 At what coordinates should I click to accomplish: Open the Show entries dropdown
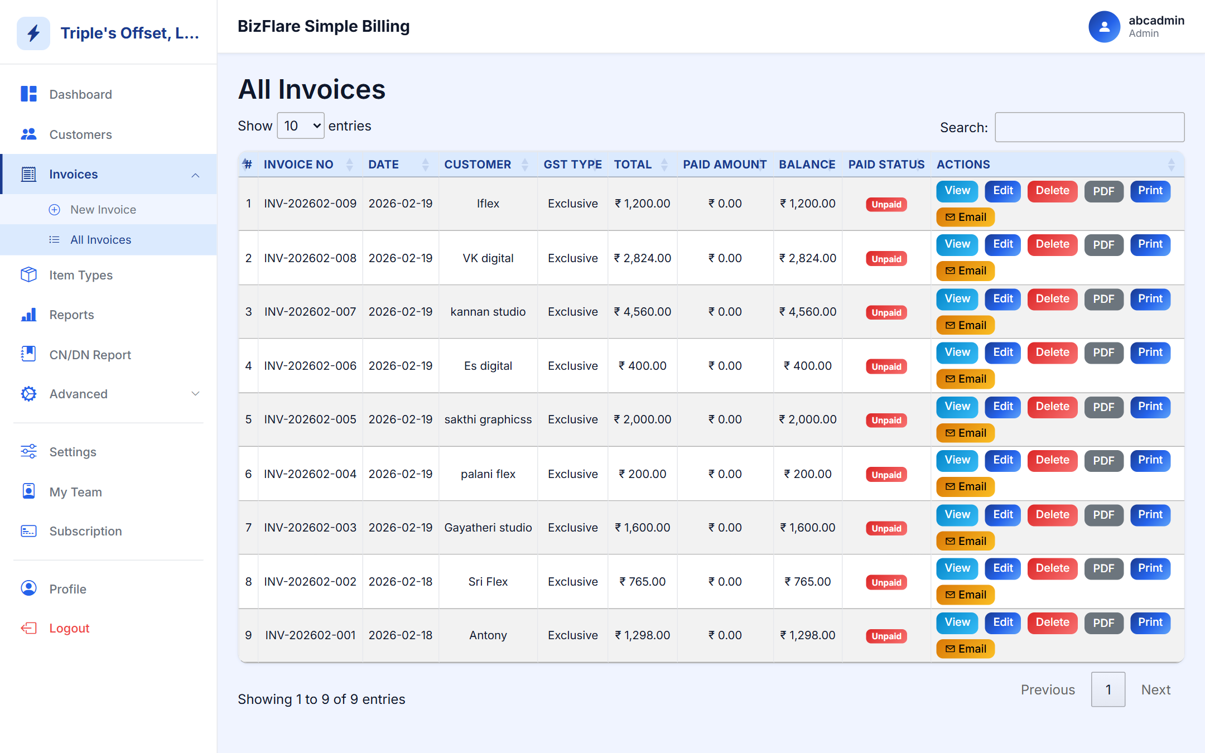click(x=301, y=126)
